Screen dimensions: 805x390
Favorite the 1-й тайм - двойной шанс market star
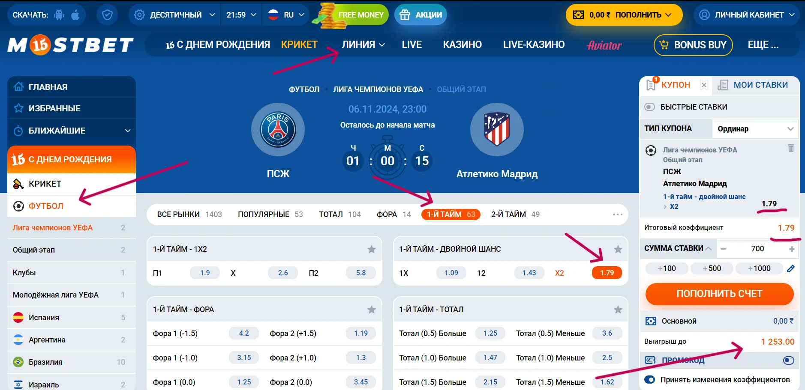pyautogui.click(x=618, y=249)
